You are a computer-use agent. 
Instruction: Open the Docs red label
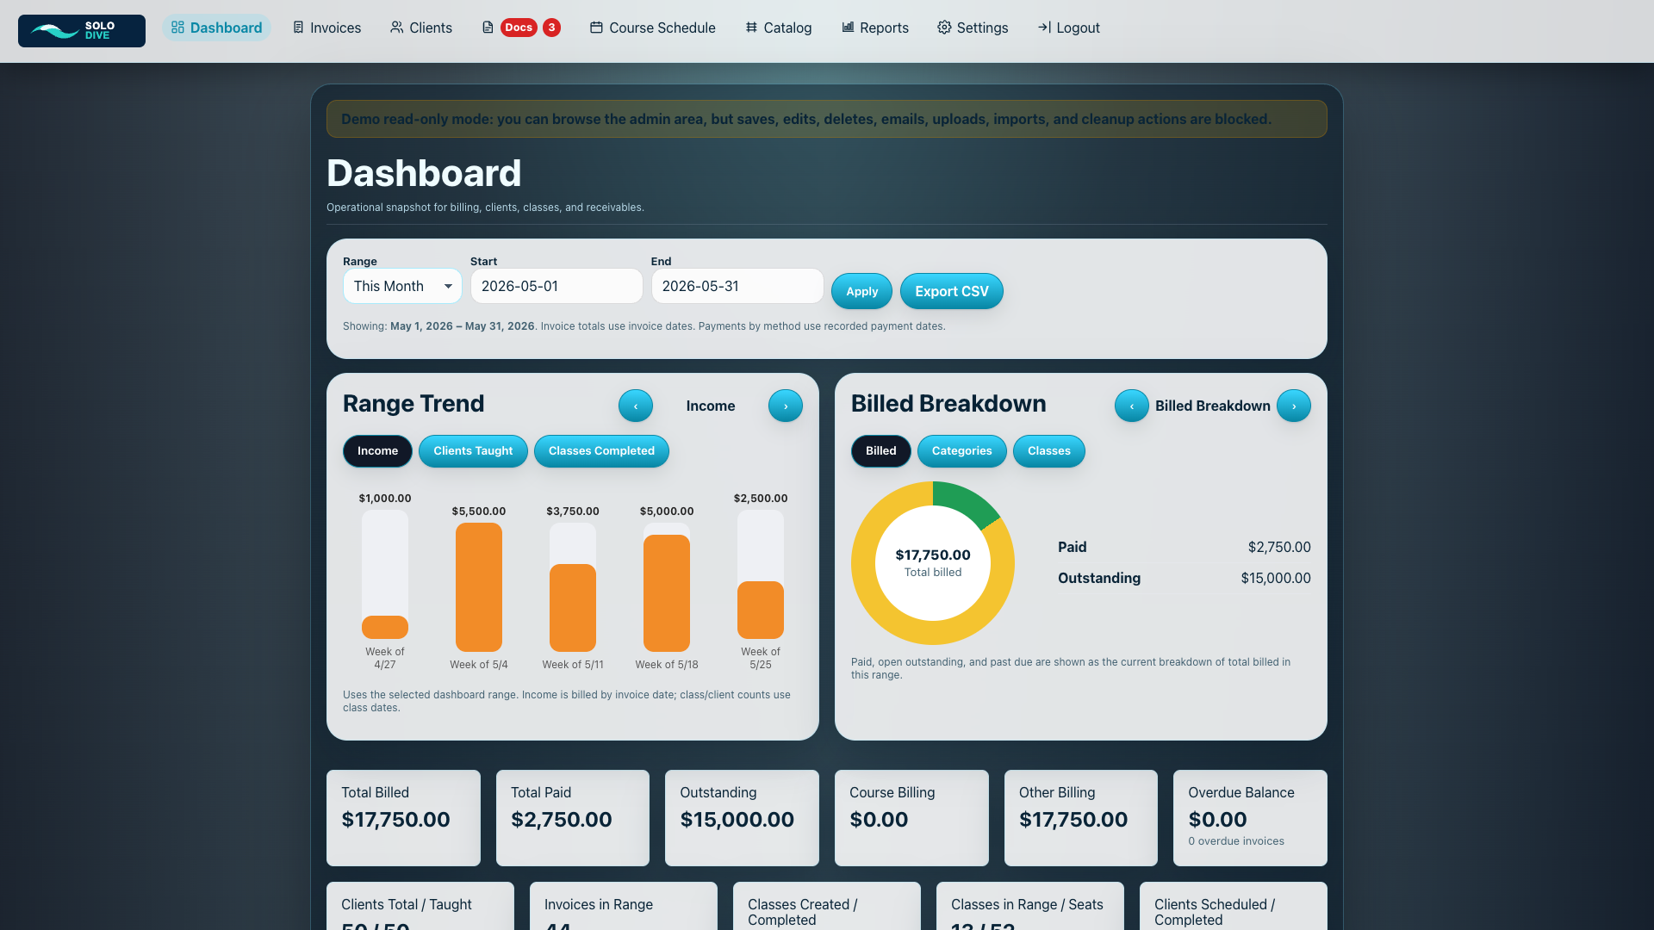(519, 28)
